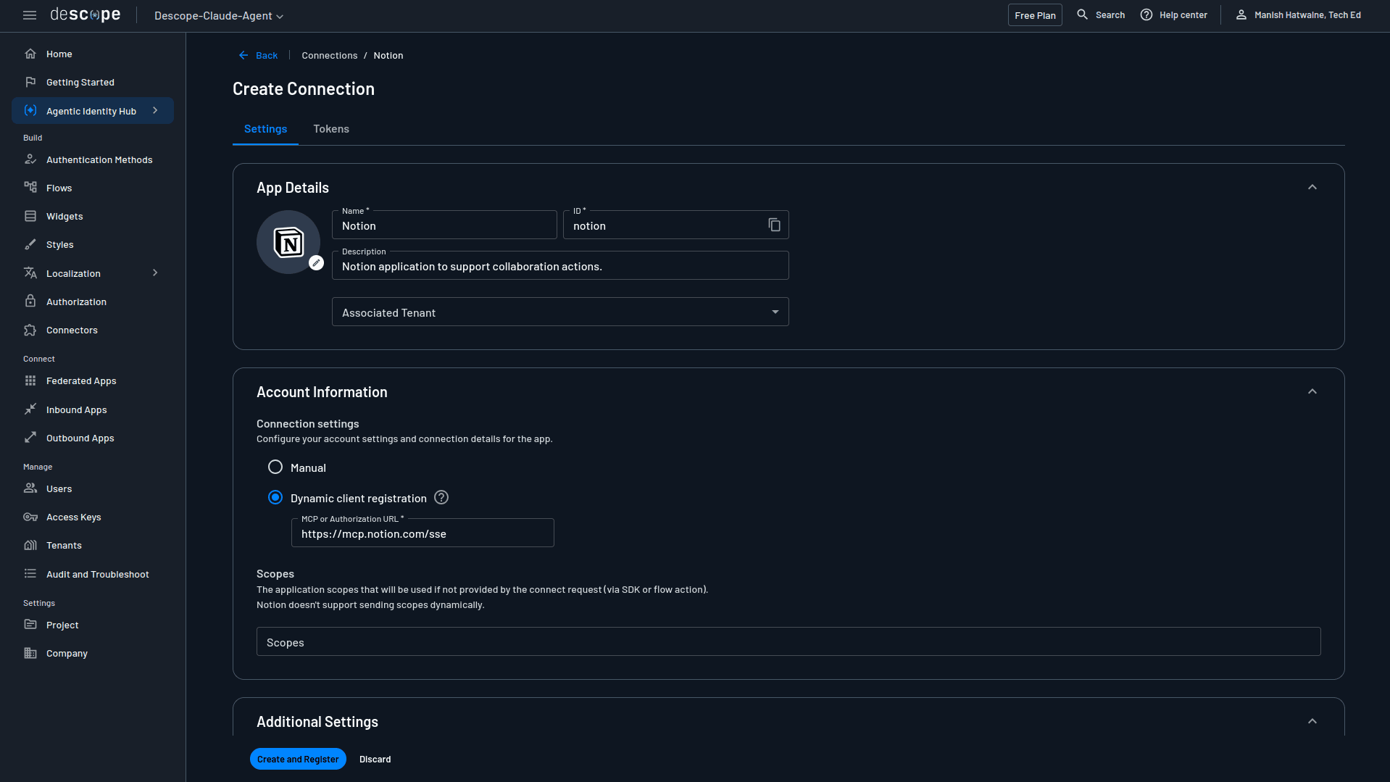
Task: Click the search magnifier icon
Action: 1083,14
